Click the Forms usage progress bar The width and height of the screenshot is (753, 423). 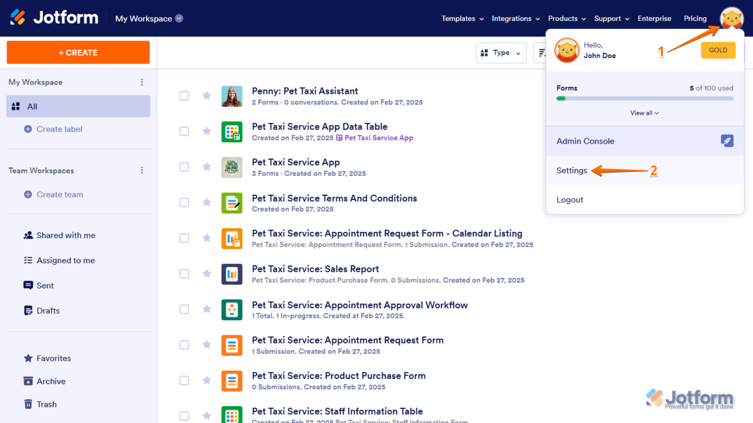coord(645,99)
